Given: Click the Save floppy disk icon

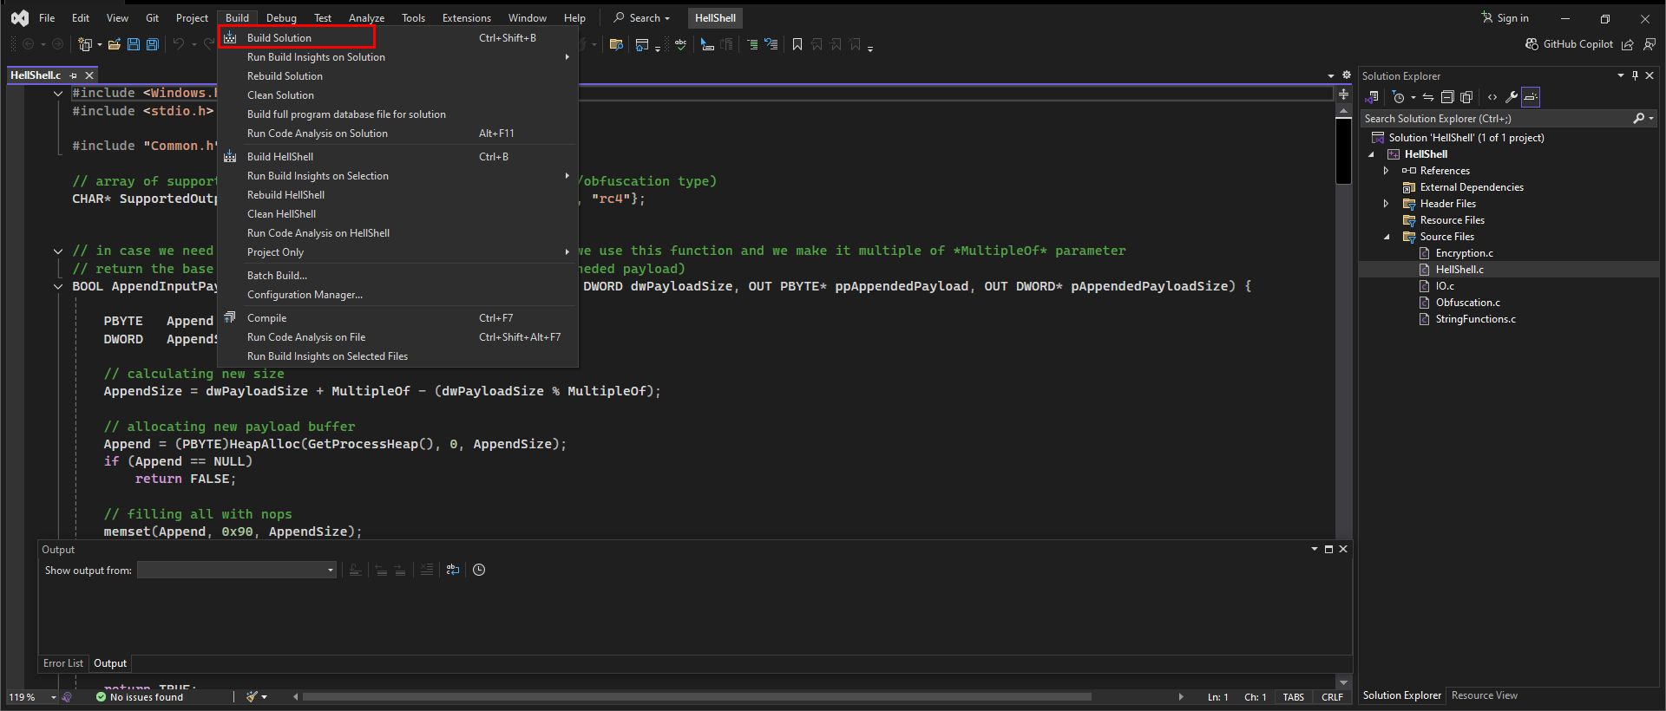Looking at the screenshot, I should (134, 44).
